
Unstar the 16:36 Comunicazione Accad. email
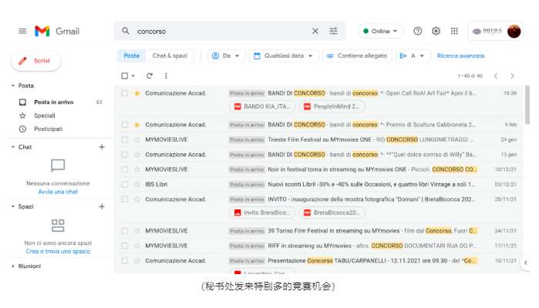(136, 93)
